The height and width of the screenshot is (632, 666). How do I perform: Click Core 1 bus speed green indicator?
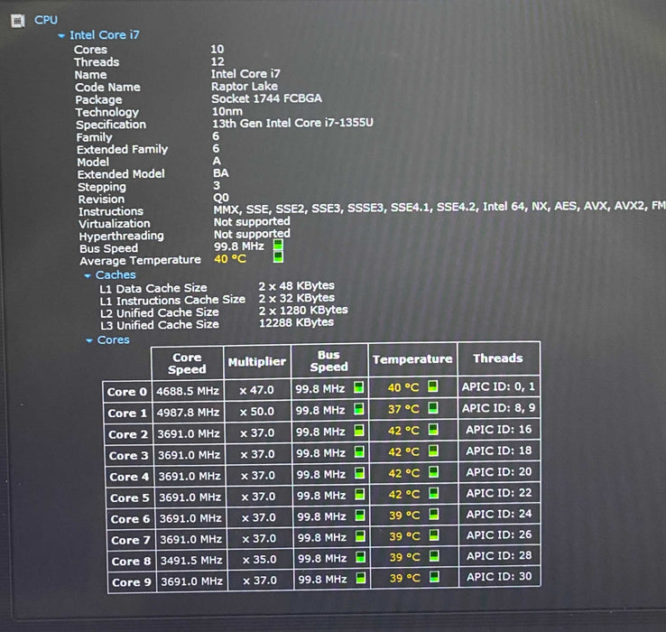(x=359, y=408)
